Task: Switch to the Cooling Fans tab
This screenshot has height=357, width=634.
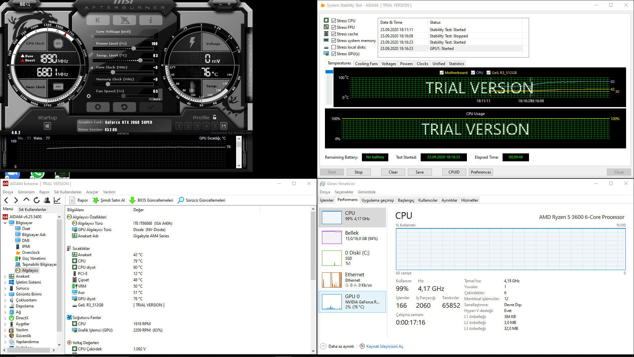Action: point(366,64)
